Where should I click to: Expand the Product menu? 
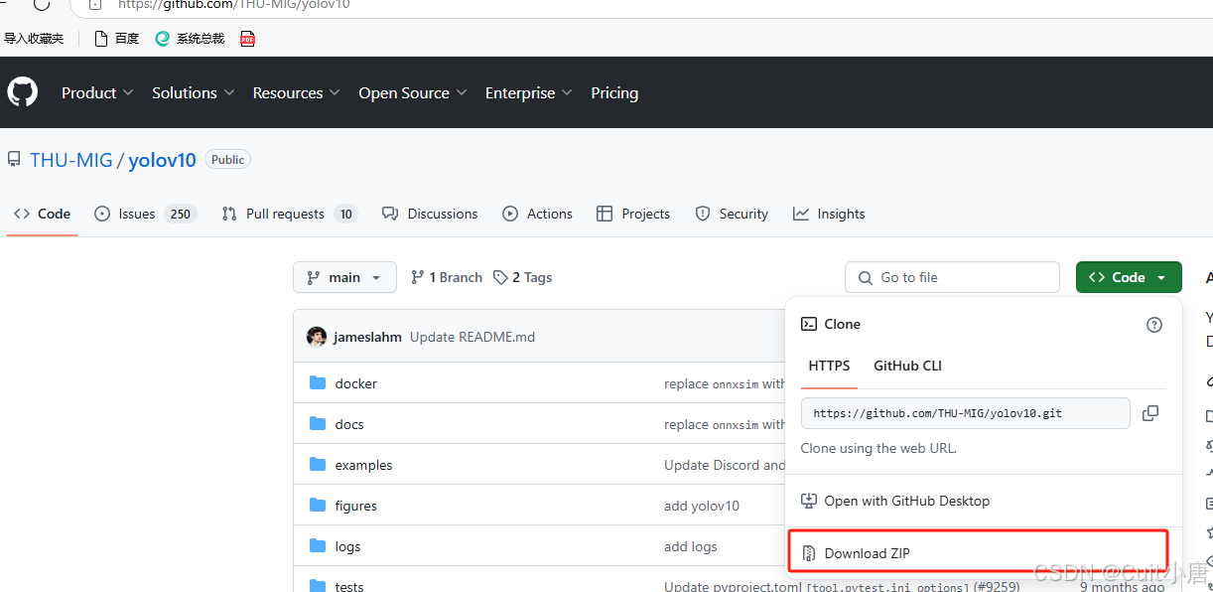(x=97, y=92)
